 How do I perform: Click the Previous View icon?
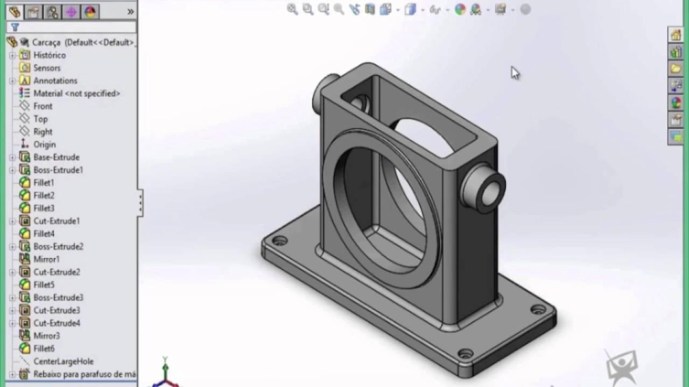354,9
